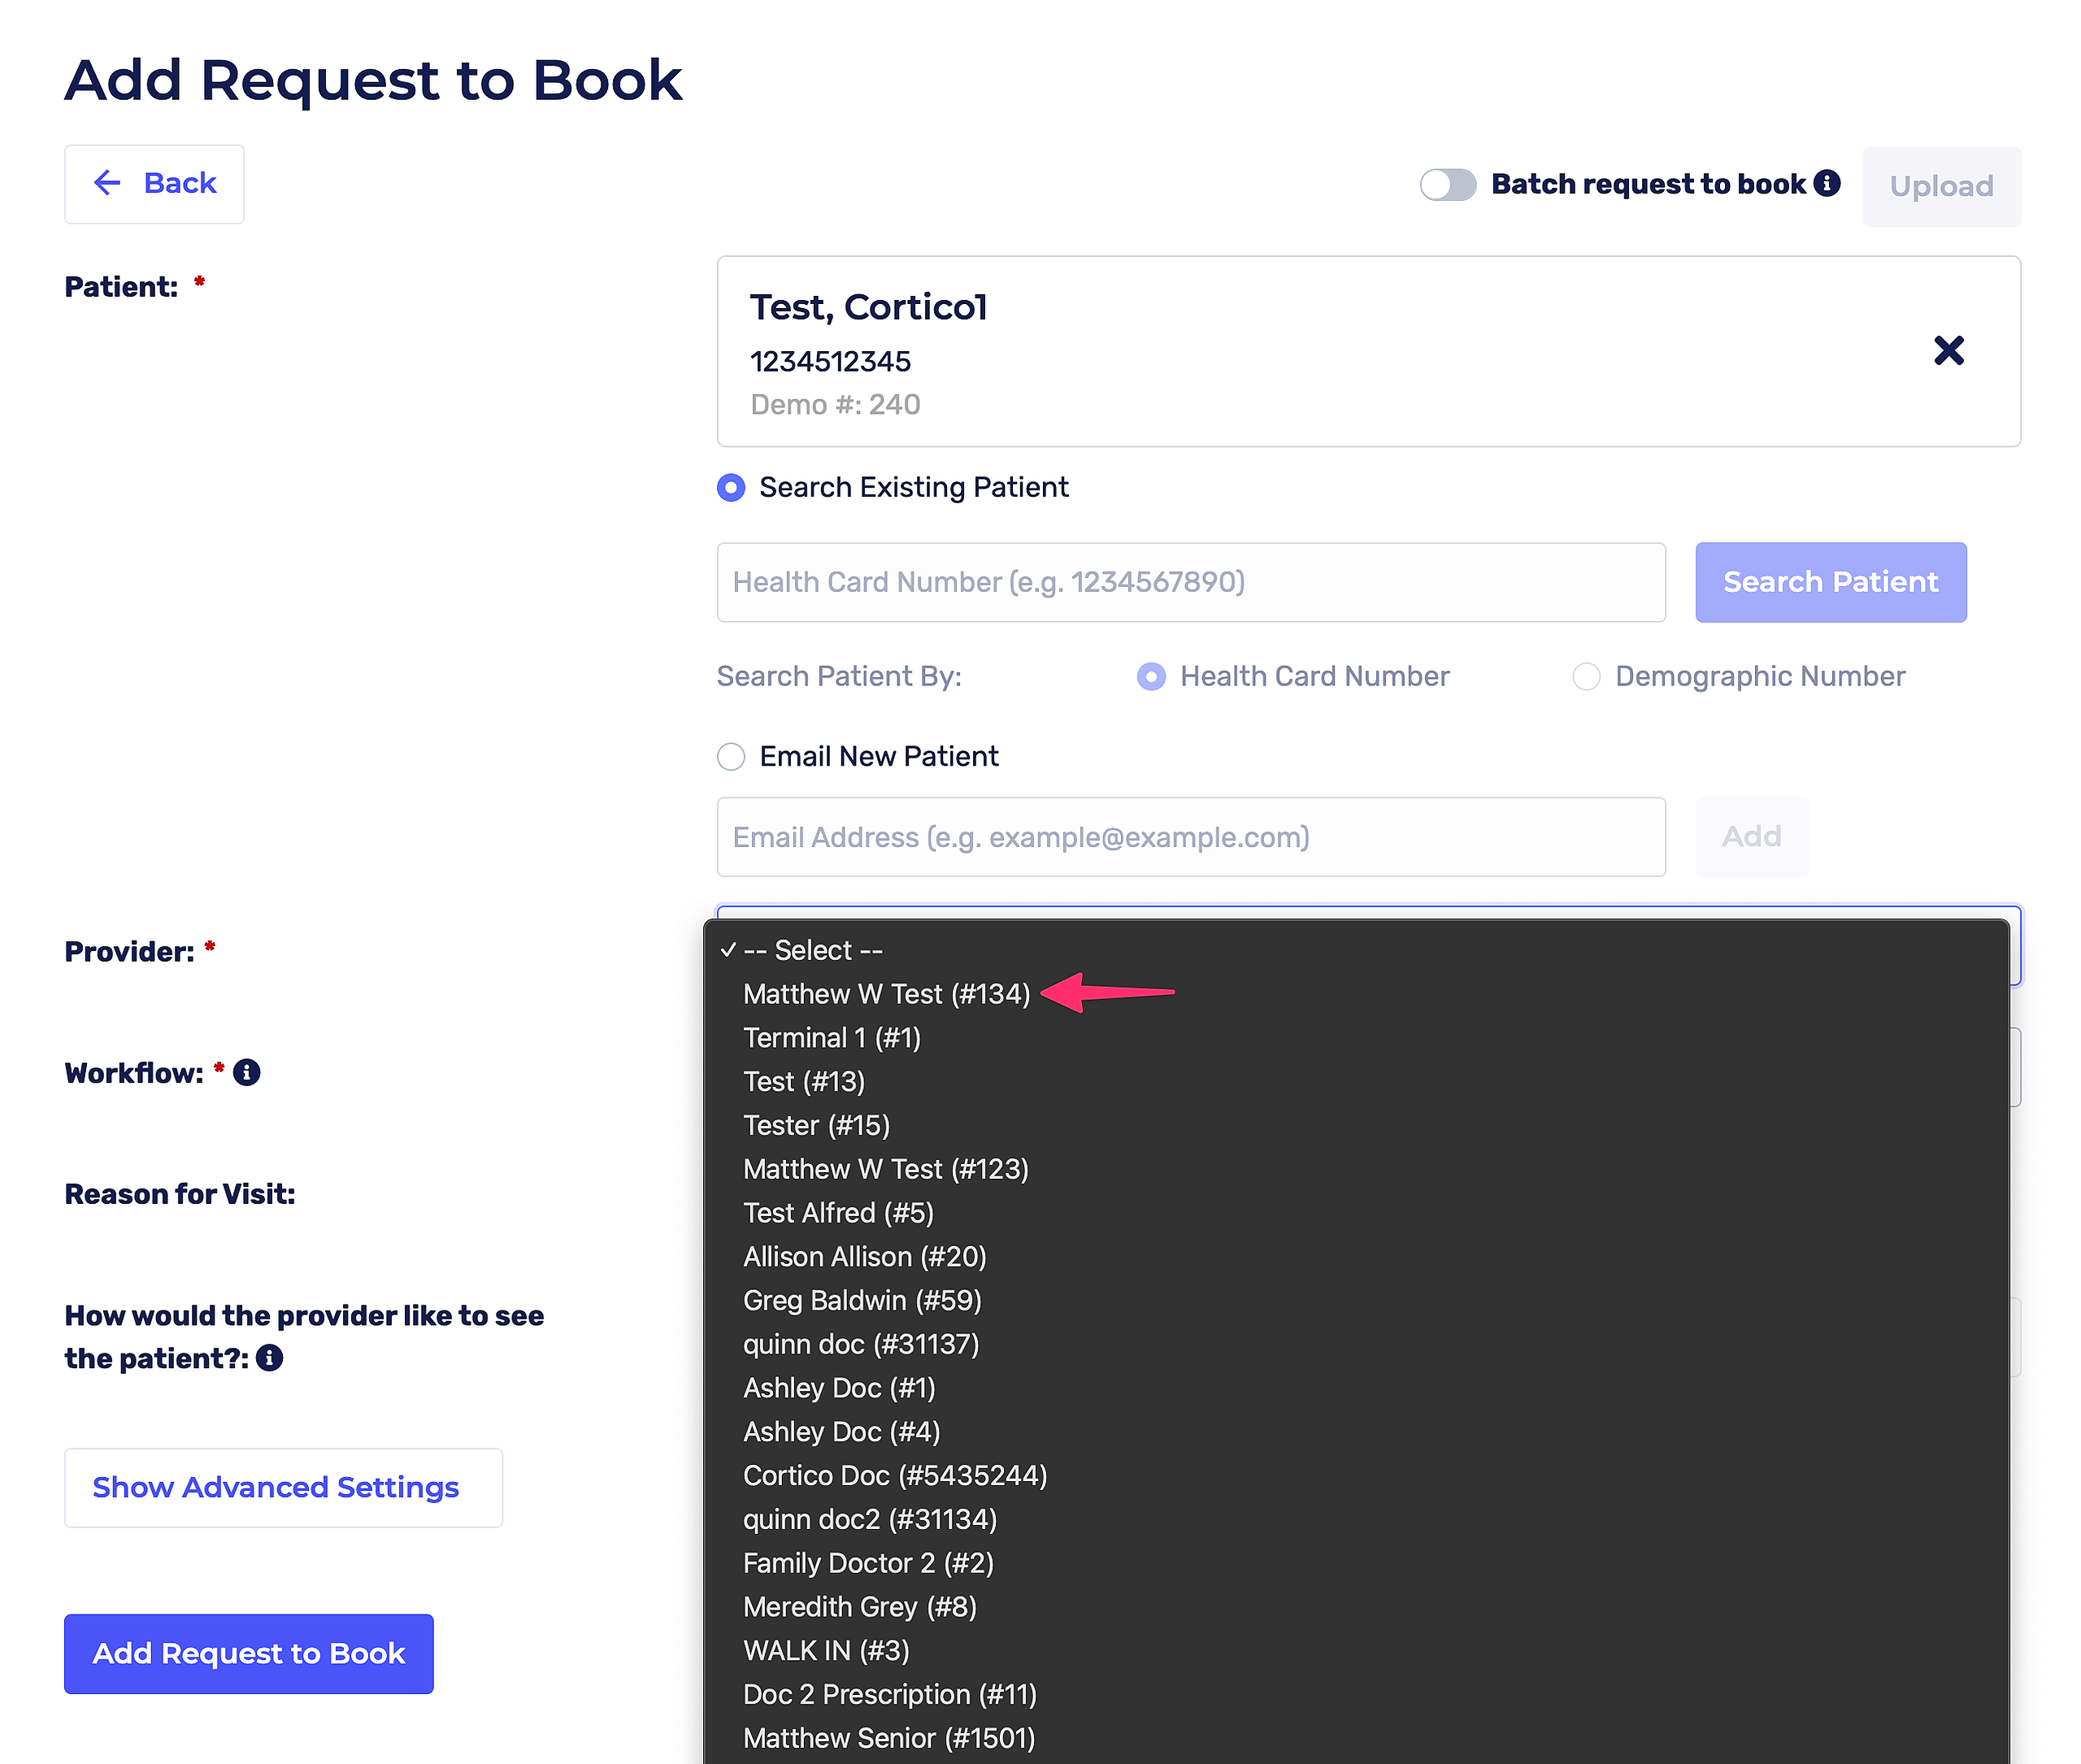2081x1764 pixels.
Task: Click the X icon to remove selected patient
Action: (1948, 351)
